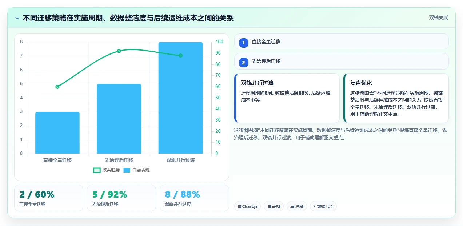Click the blue 当前表现 legend swatch
This screenshot has width=463, height=226.
127,170
